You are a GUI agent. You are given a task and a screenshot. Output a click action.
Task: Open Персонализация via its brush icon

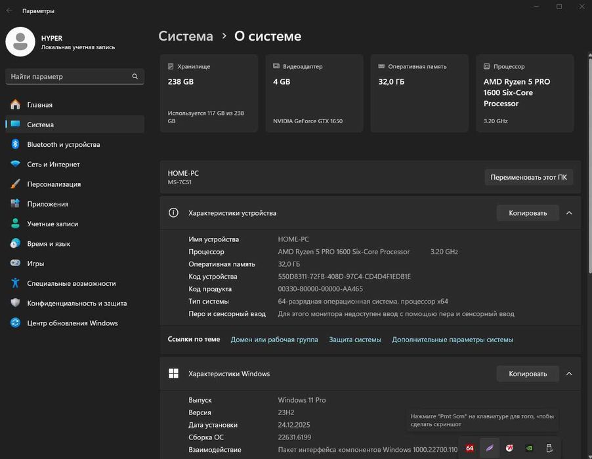click(16, 184)
